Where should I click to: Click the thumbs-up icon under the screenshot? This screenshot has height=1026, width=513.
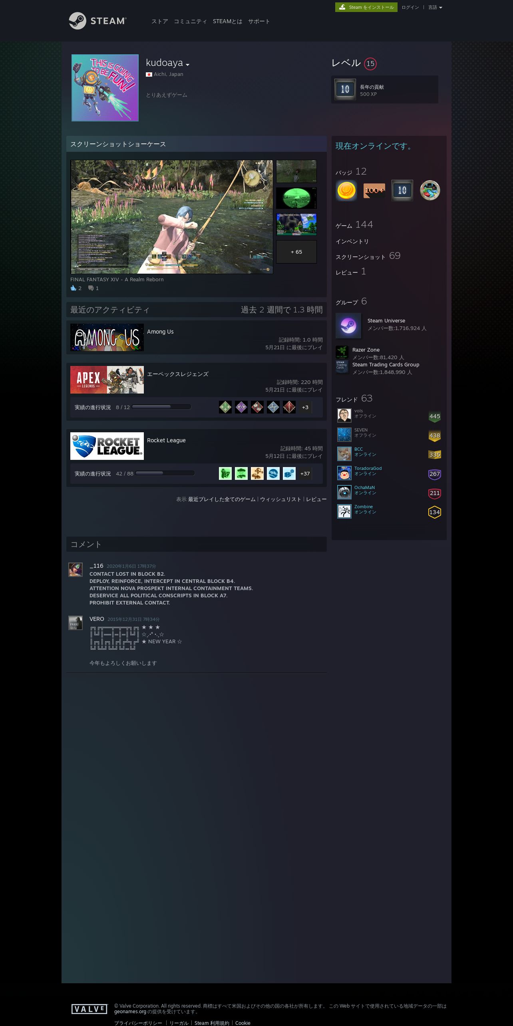click(74, 288)
